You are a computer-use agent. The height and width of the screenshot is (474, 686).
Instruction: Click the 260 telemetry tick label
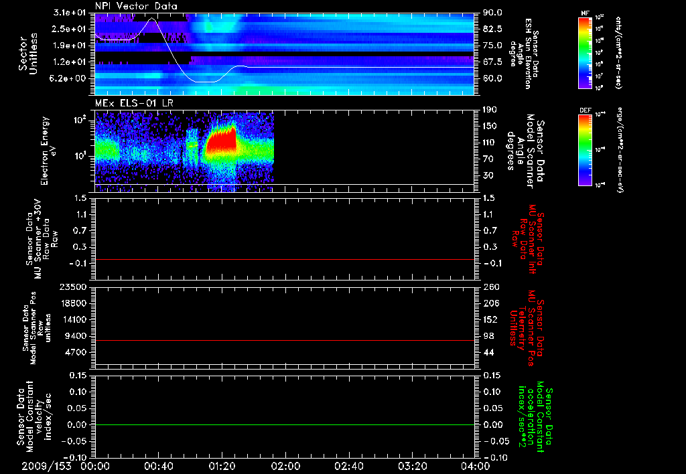coord(491,287)
